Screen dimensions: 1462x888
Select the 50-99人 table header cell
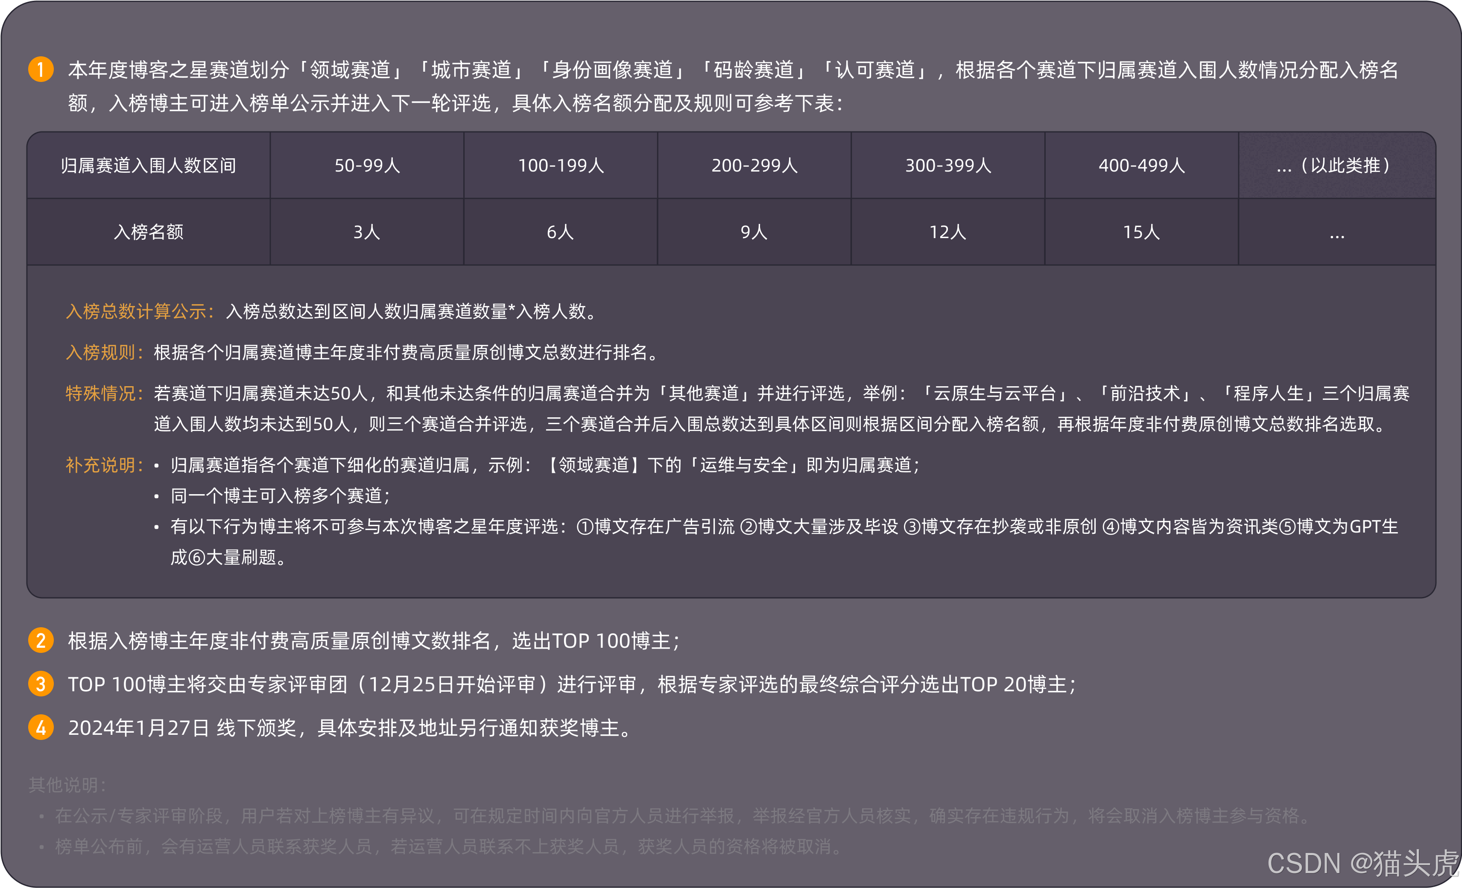coord(367,166)
